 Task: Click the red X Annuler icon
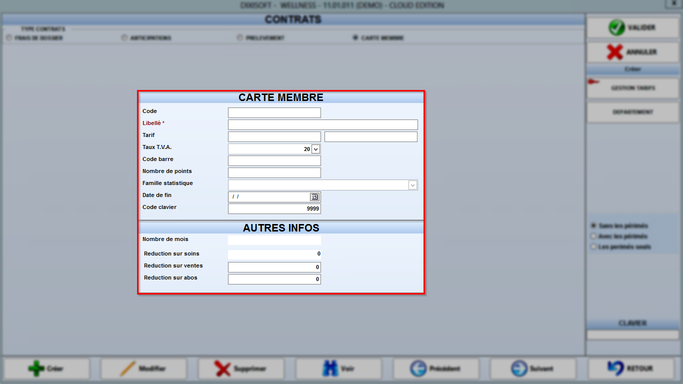(x=614, y=52)
